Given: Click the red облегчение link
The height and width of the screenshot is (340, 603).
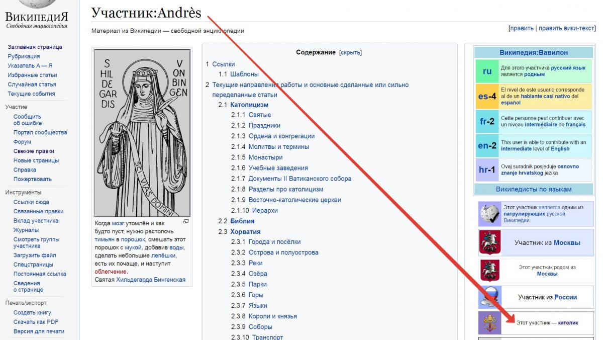Looking at the screenshot, I should 111,272.
